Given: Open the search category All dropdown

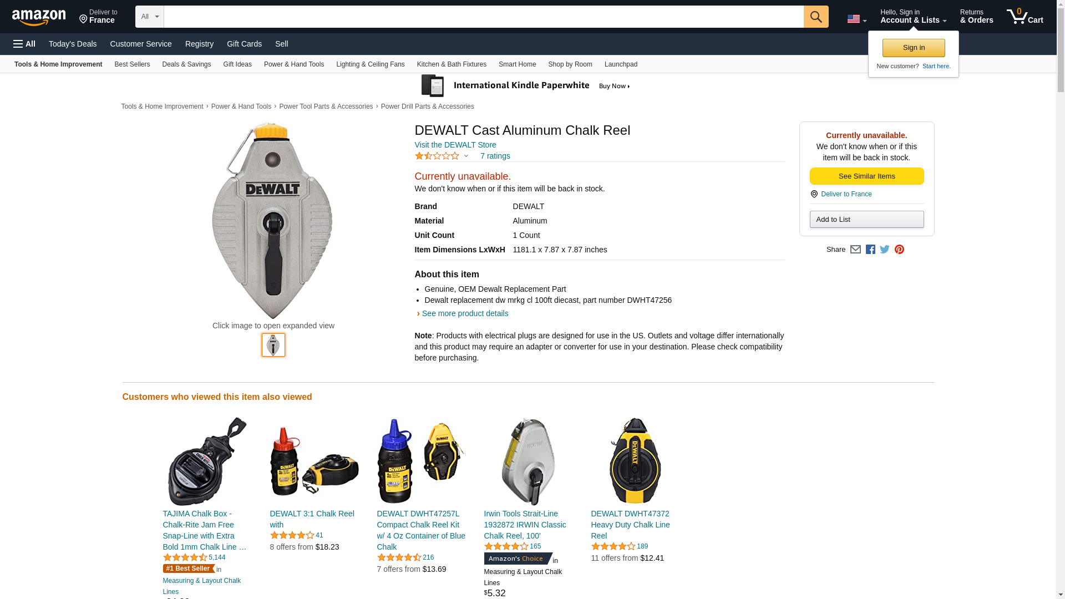Looking at the screenshot, I should (149, 17).
